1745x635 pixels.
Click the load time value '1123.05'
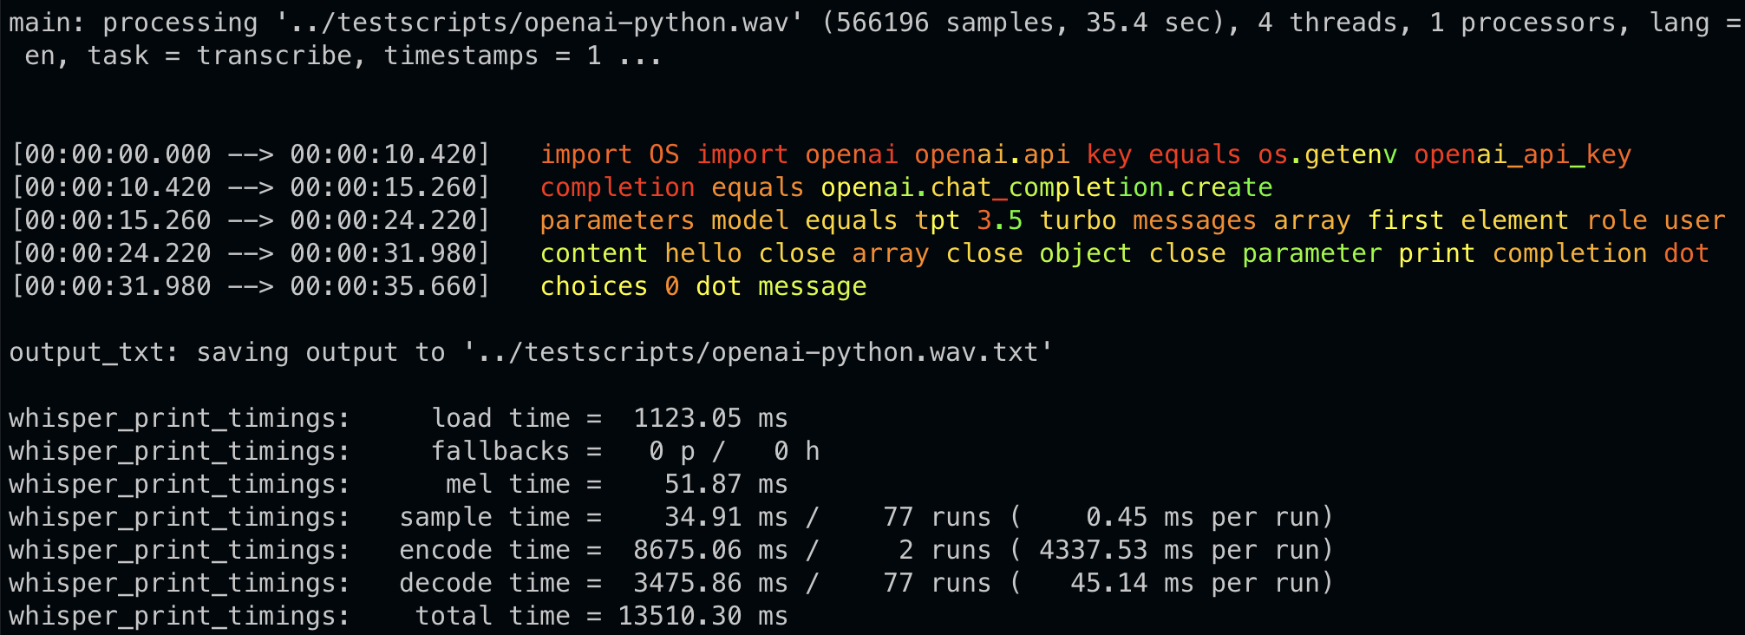pyautogui.click(x=688, y=419)
